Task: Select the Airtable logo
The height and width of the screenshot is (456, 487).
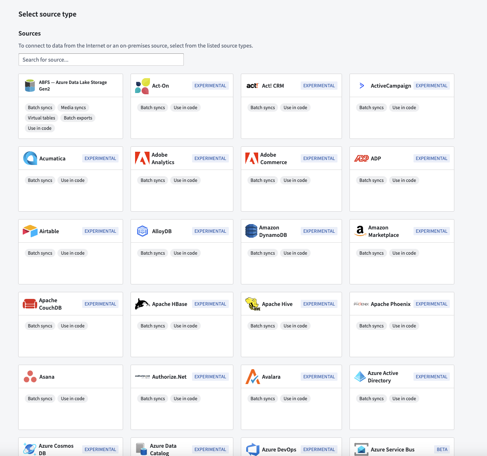Action: [30, 231]
